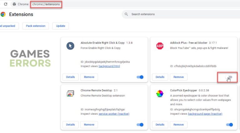
Task: Click the Adblock Plus ABP icon
Action: click(160, 46)
